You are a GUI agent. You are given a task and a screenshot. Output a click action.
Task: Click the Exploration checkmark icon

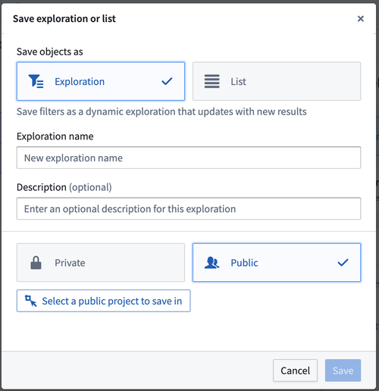point(167,81)
